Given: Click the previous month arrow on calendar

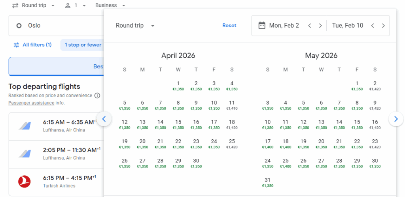Looking at the screenshot, I should 104,119.
